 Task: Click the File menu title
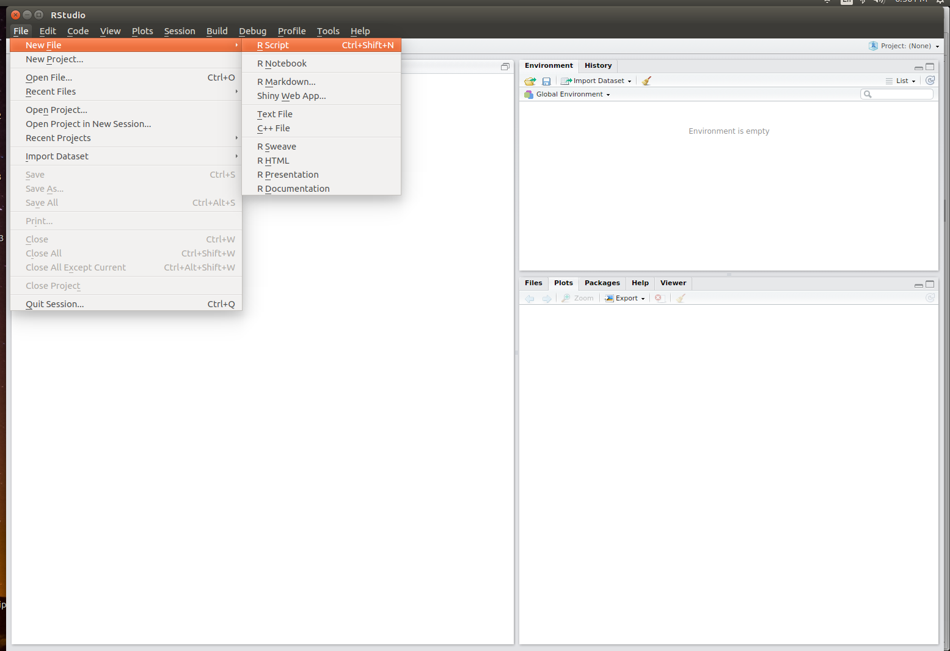pyautogui.click(x=21, y=31)
